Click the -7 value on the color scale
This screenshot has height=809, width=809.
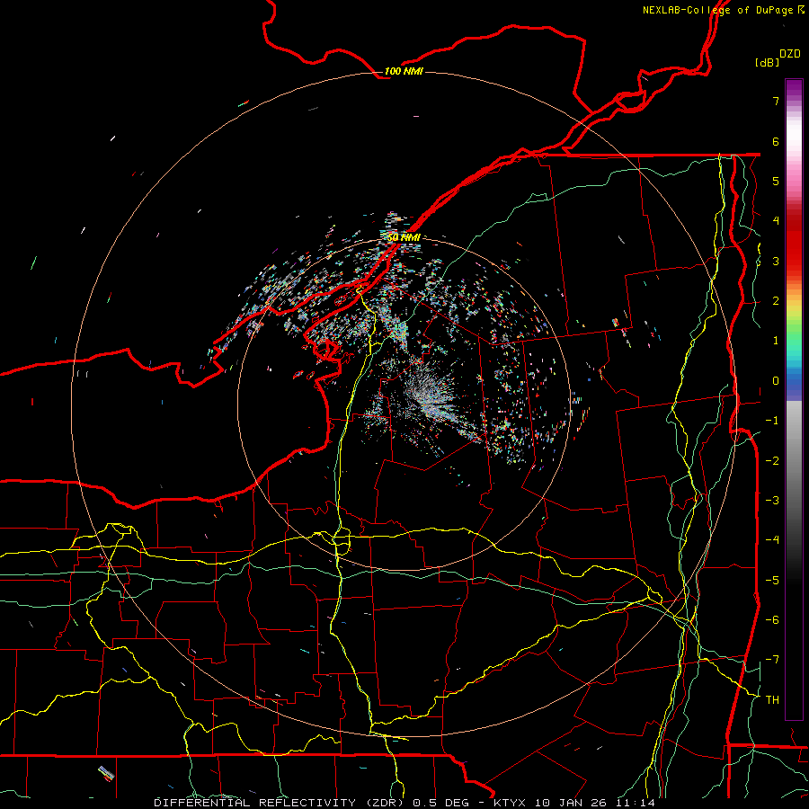(x=772, y=660)
